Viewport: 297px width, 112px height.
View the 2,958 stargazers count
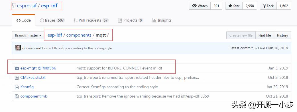click(250, 6)
